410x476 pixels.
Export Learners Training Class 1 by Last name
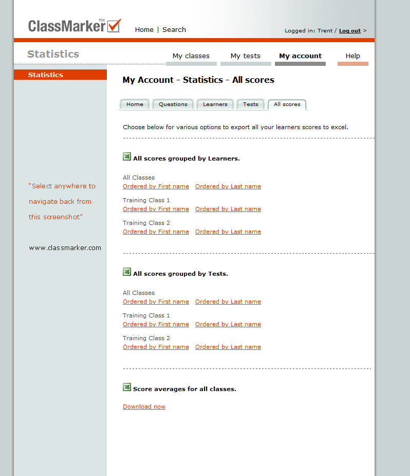[x=228, y=209]
